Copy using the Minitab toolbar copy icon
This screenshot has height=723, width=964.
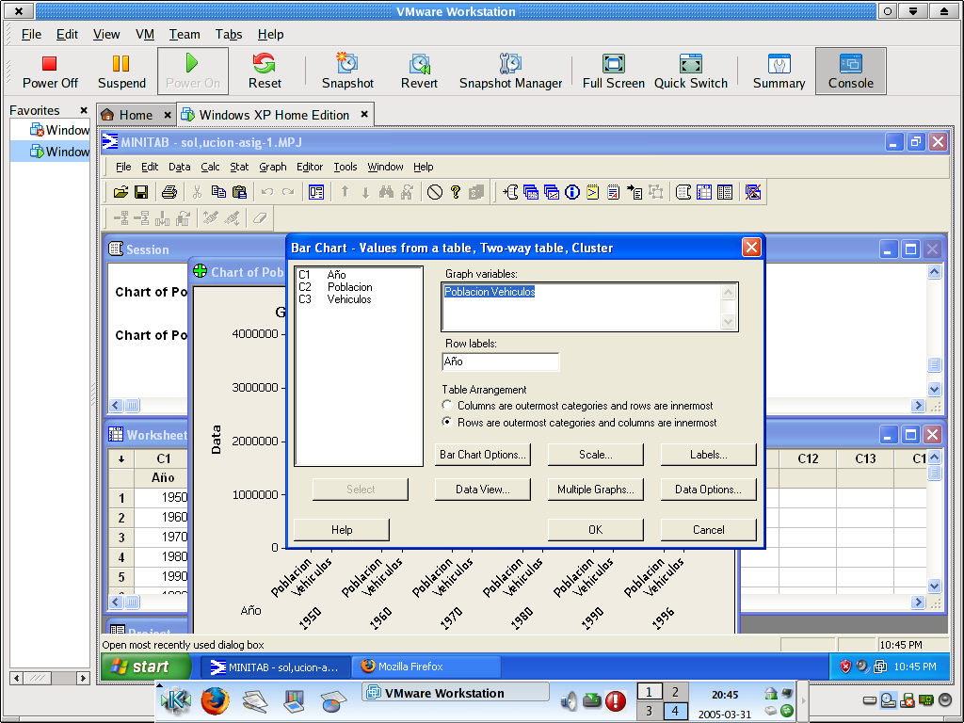[x=218, y=192]
